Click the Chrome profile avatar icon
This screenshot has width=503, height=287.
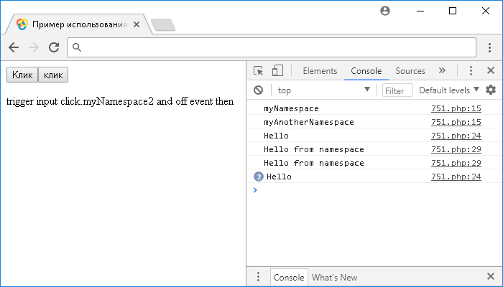(385, 11)
